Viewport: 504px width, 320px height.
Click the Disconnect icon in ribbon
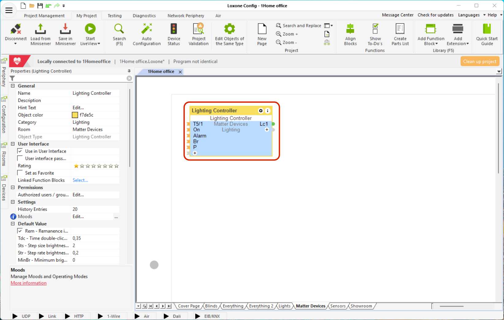pos(16,29)
